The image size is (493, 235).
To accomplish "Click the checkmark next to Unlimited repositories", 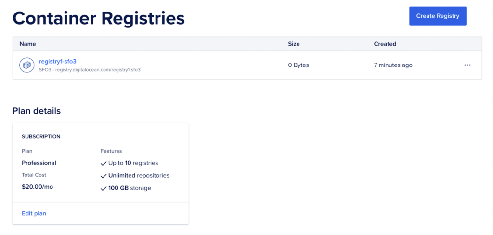I will pyautogui.click(x=104, y=176).
